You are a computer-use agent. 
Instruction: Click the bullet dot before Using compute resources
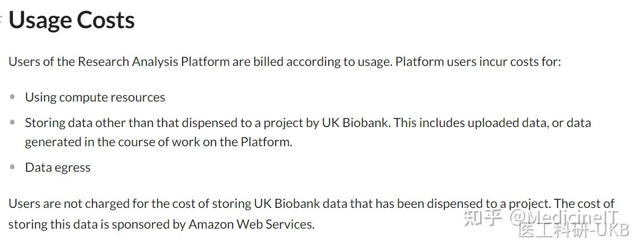12,97
